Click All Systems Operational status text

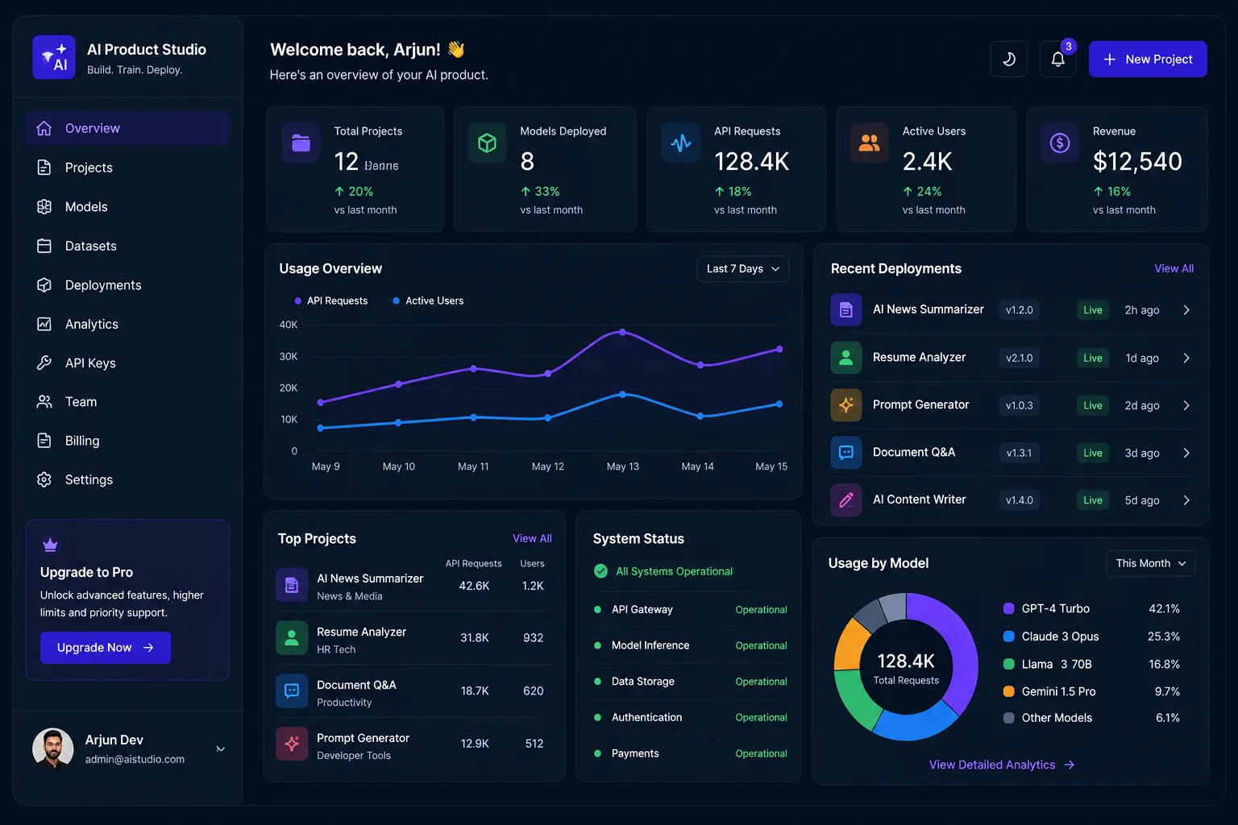[675, 571]
